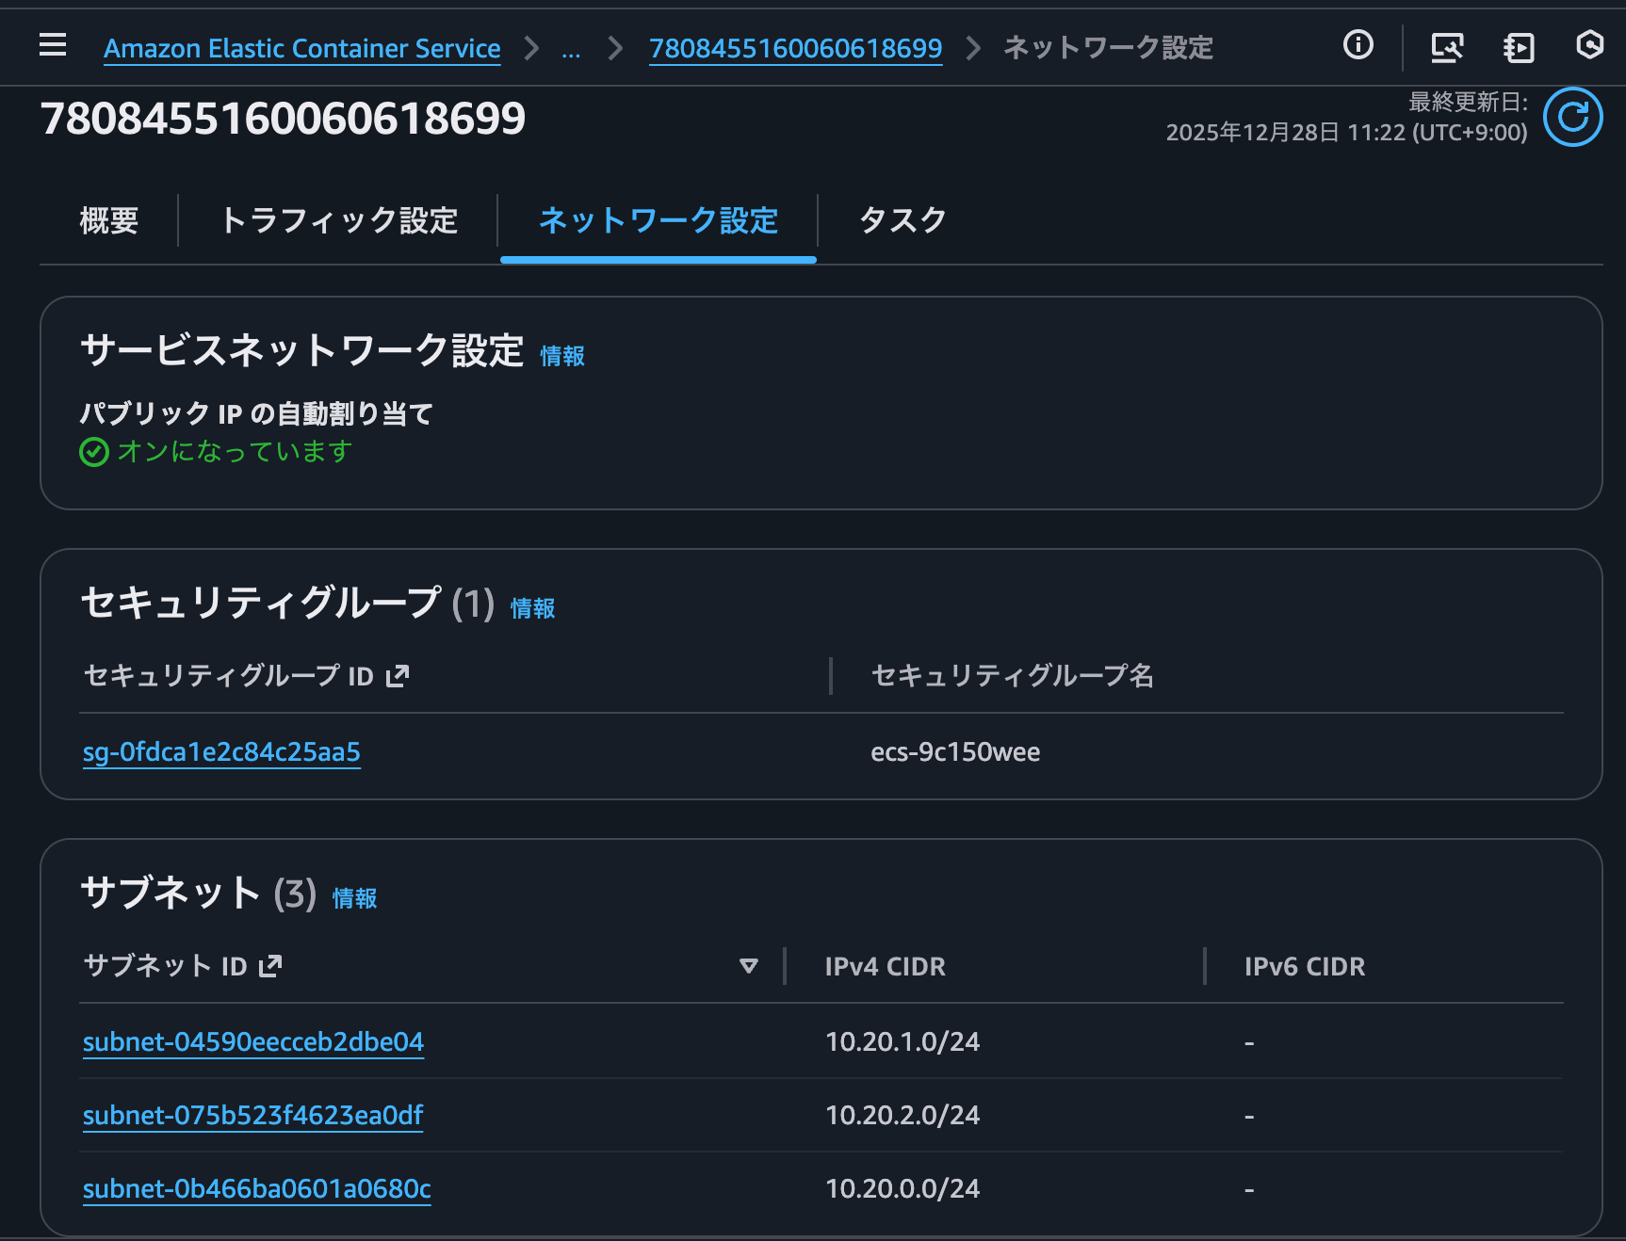Click 情報 next to サービスネットワーク設定
Viewport: 1626px width, 1241px height.
point(561,356)
